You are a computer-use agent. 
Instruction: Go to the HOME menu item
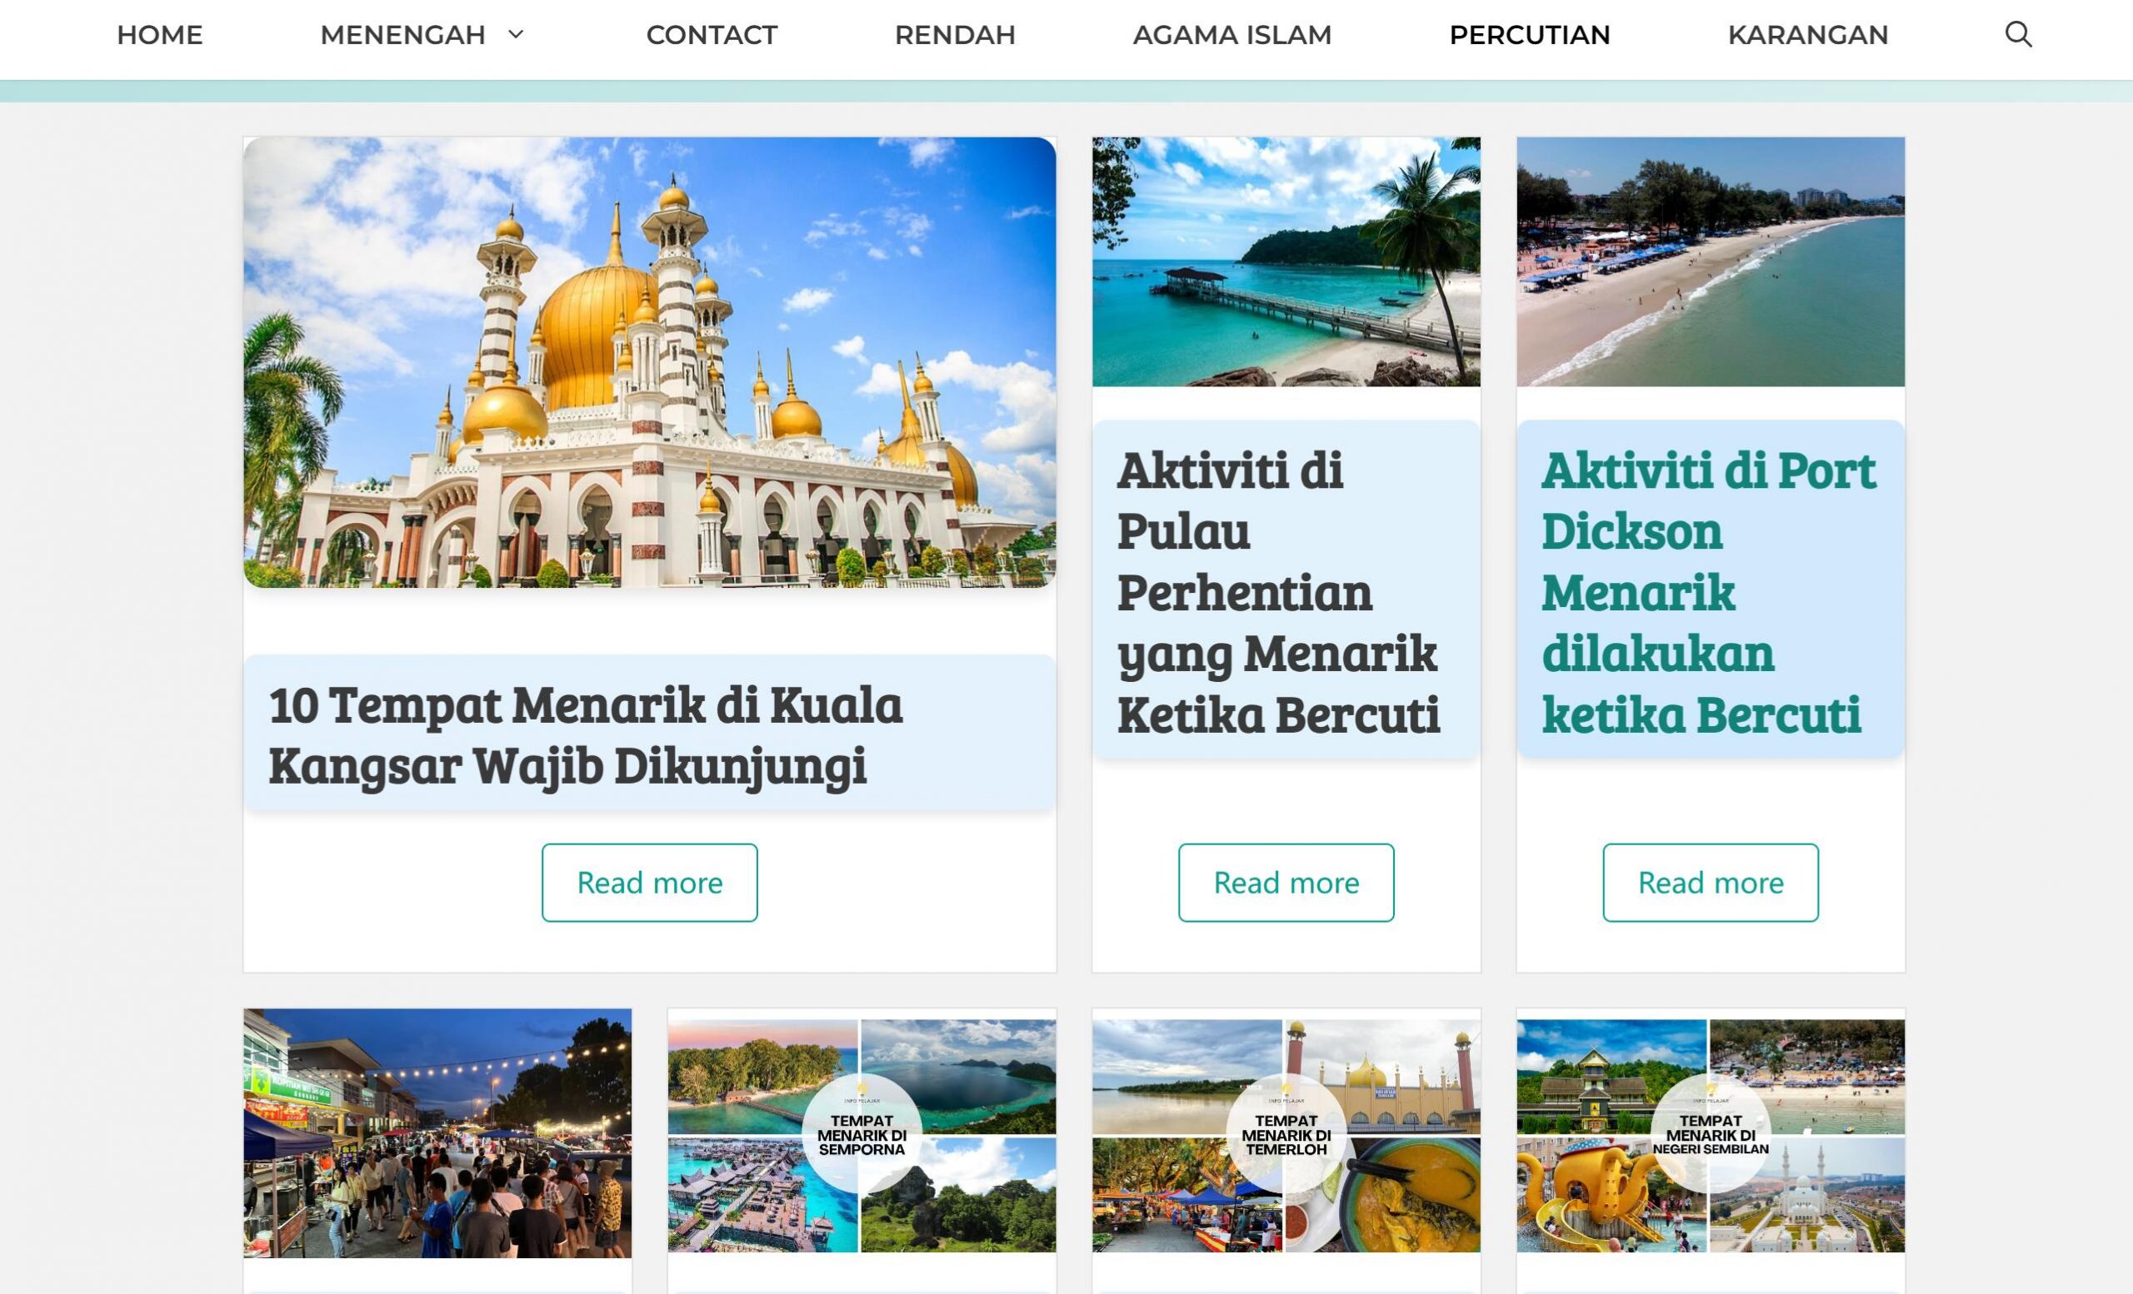(x=159, y=35)
